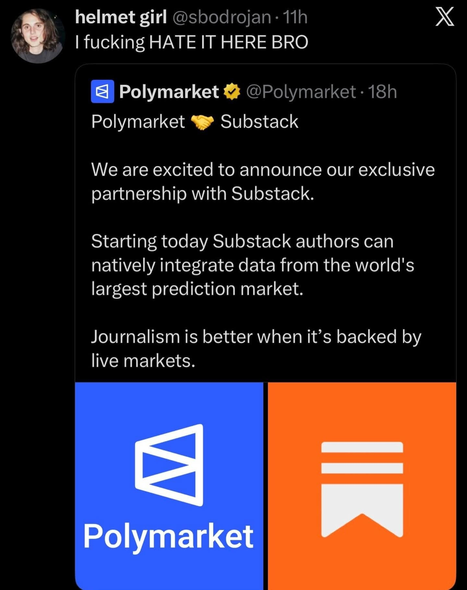Open the orange Substack image
This screenshot has width=467, height=590.
click(362, 409)
